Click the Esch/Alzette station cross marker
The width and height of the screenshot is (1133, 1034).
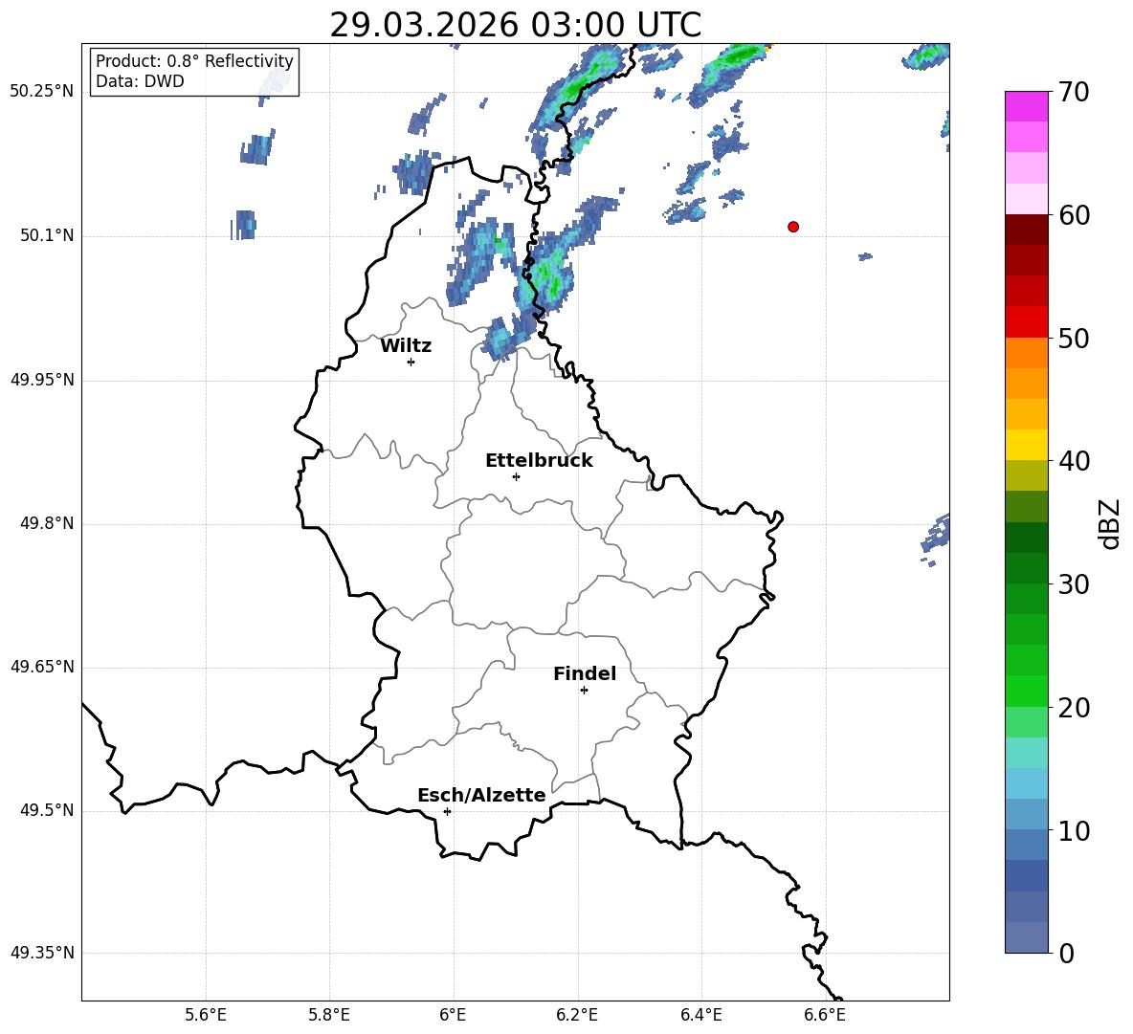(x=447, y=811)
